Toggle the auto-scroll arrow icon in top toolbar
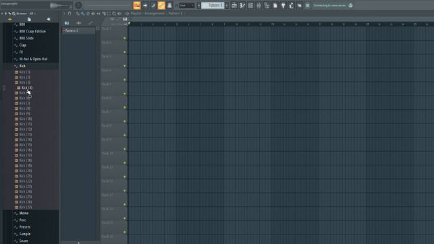This screenshot has height=244, width=434. pos(145,5)
